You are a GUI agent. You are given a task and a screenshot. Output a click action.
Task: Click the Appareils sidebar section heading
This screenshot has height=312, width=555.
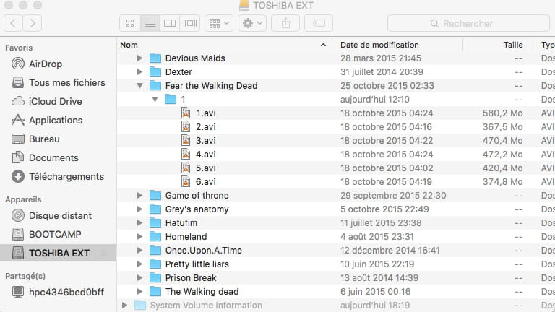tap(23, 199)
